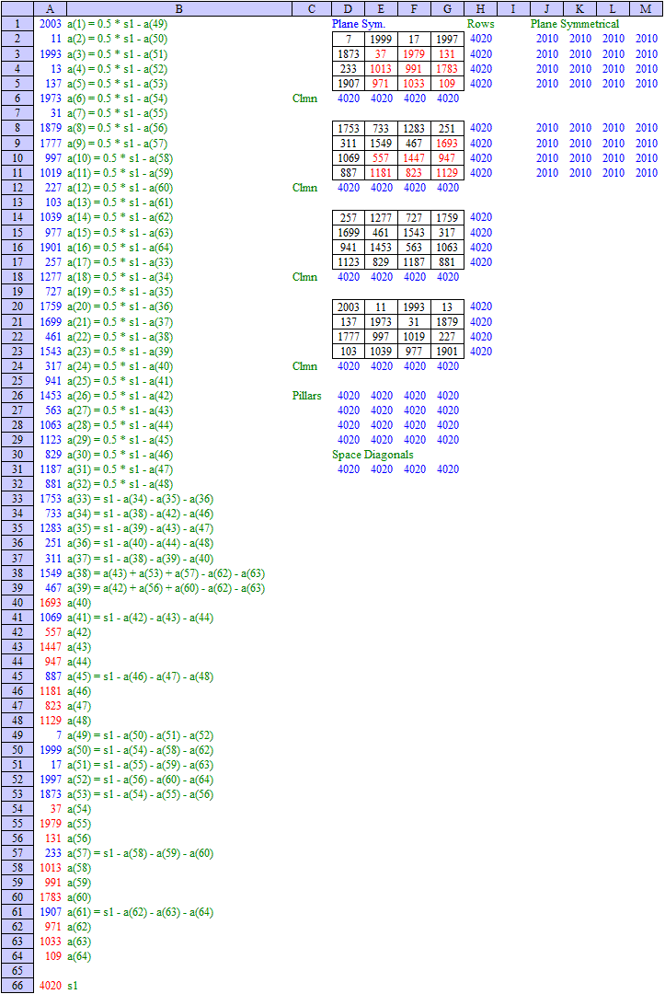The height and width of the screenshot is (994, 665).
Task: Click cell 1447 in the second square
Action: pyautogui.click(x=414, y=158)
